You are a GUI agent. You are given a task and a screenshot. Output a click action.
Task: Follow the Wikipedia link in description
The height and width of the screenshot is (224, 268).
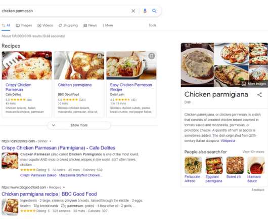pos(228,141)
